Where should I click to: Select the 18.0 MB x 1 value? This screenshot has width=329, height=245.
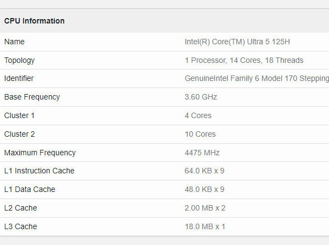point(205,226)
